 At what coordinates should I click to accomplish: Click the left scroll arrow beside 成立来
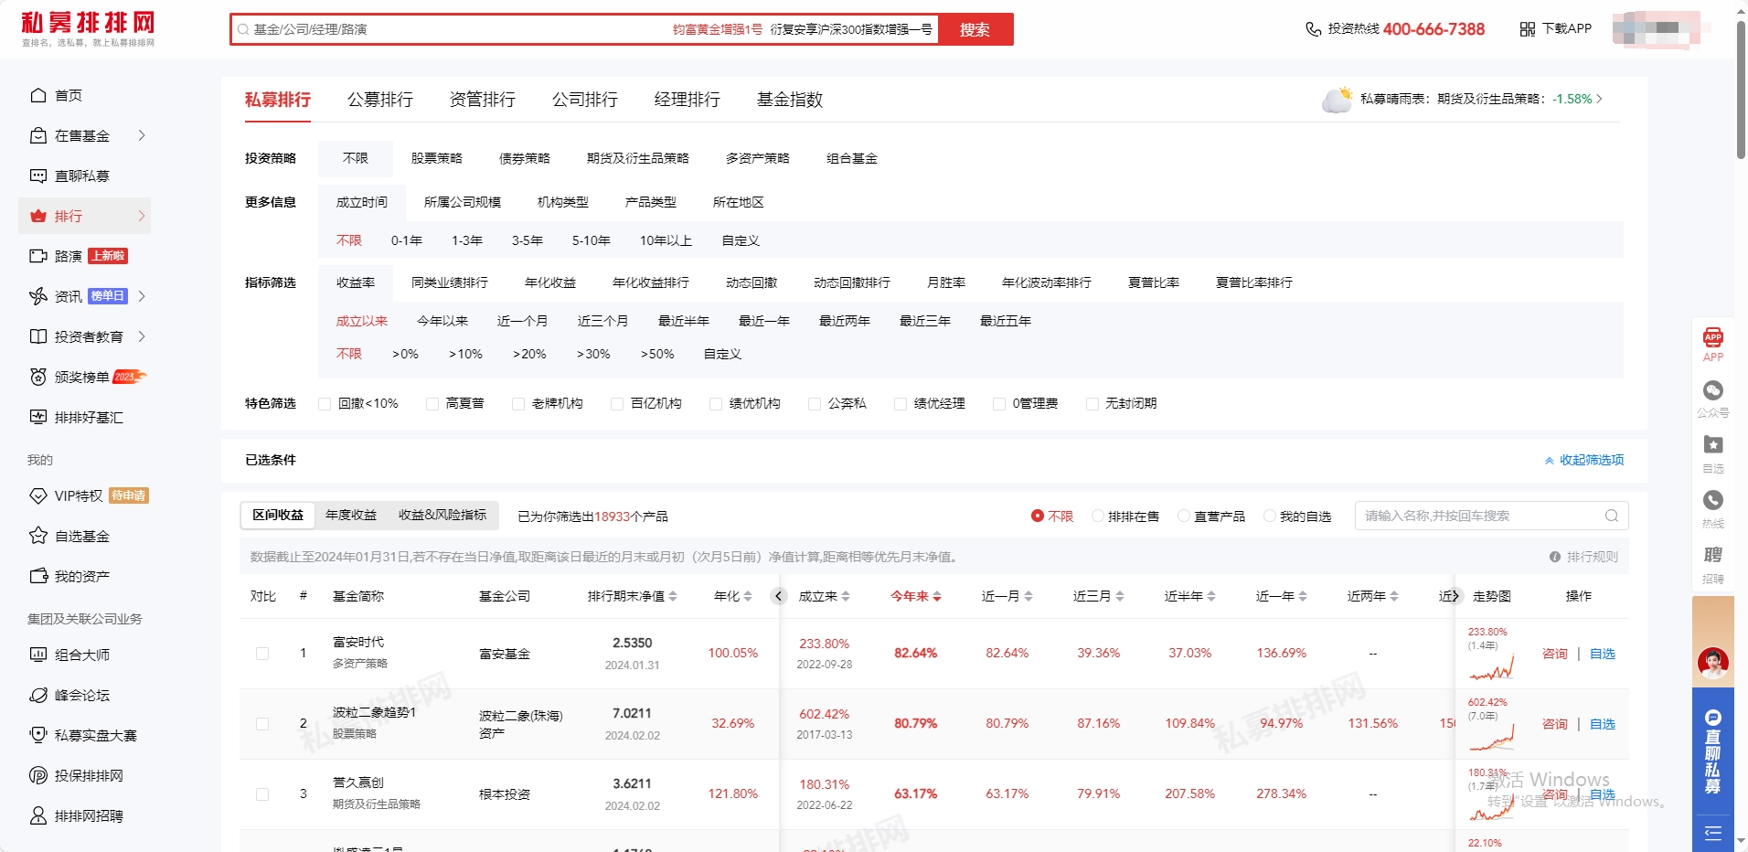tap(779, 596)
